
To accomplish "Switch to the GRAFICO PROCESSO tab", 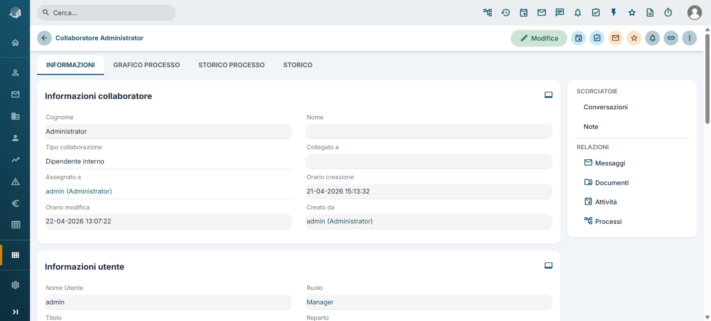I will click(x=146, y=65).
